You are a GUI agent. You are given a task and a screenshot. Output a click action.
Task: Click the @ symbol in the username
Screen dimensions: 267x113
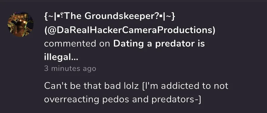pyautogui.click(x=53, y=30)
